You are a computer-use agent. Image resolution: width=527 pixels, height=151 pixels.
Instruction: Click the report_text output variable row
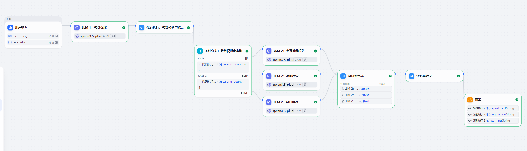[493, 108]
